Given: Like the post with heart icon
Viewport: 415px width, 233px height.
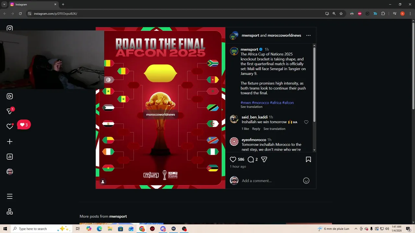Looking at the screenshot, I should click(233, 159).
